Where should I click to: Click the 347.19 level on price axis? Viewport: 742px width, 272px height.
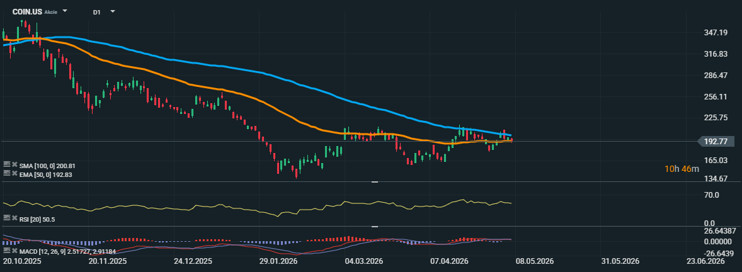[x=716, y=32]
